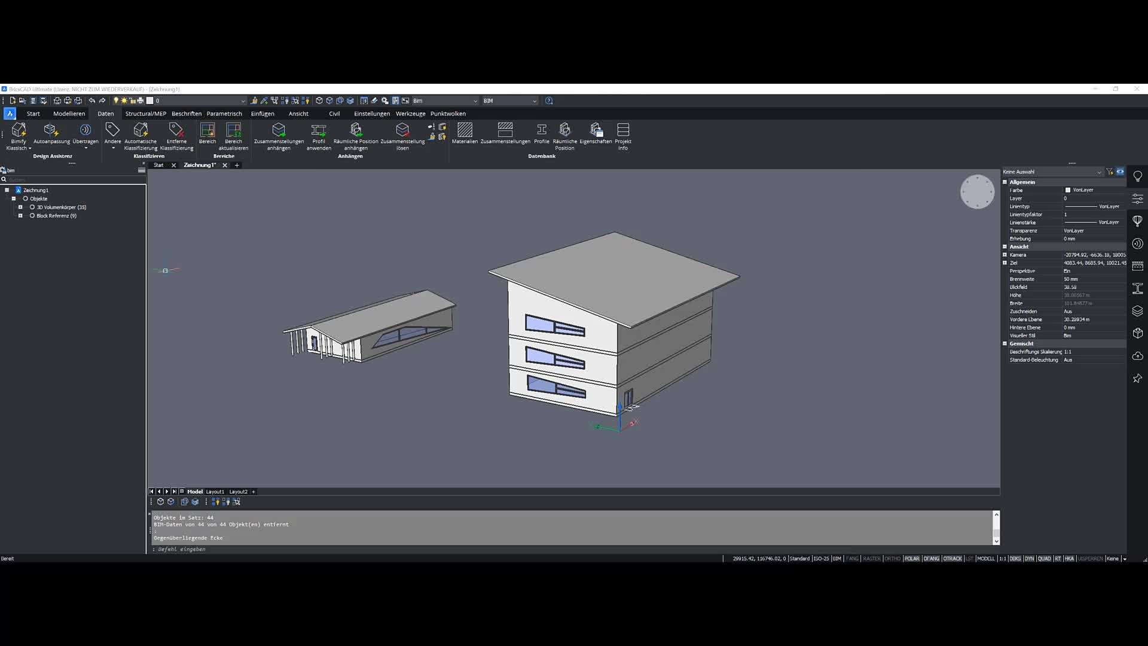Close the Zeichnung1 document tab
Viewport: 1148px width, 646px height.
(x=225, y=165)
